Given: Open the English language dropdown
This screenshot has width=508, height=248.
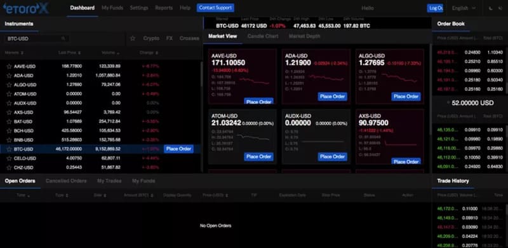Looking at the screenshot, I should tap(464, 8).
